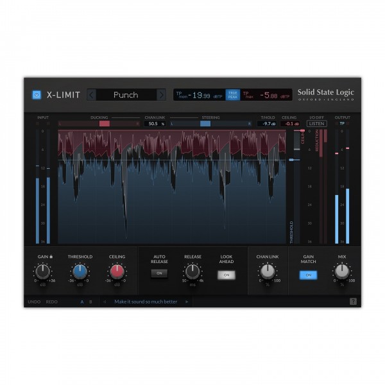Viewport: 385px width, 385px height.
Task: Click the Release time knob
Action: click(193, 271)
